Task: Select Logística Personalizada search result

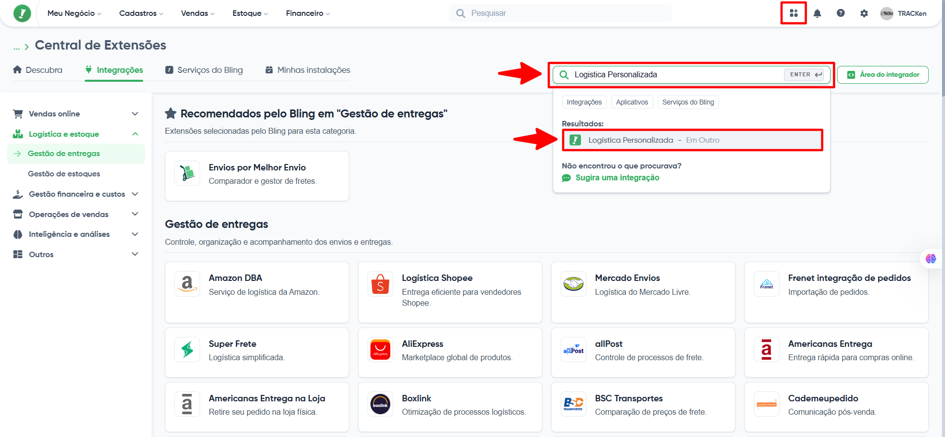Action: tap(692, 140)
